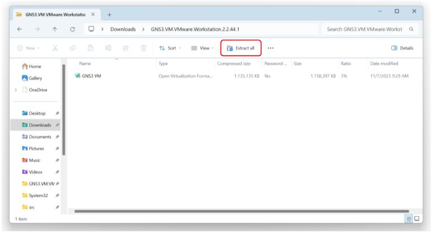The height and width of the screenshot is (232, 431).
Task: Select the GNS3 VM file
Action: (88, 76)
